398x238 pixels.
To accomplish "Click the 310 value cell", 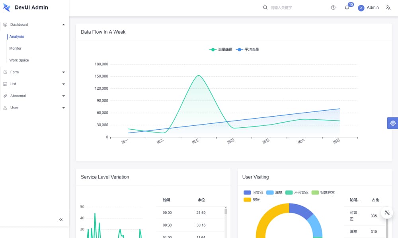I will click(374, 231).
